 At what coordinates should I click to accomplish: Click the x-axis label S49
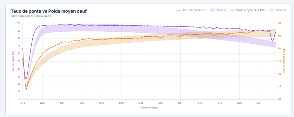[121, 103]
